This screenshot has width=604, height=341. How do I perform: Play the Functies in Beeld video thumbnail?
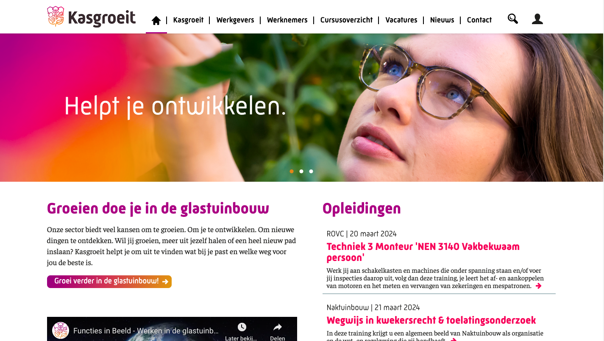(172, 329)
